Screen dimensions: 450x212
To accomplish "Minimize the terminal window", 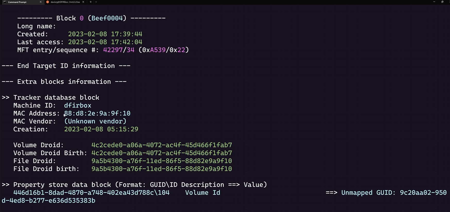I will pos(434,2).
